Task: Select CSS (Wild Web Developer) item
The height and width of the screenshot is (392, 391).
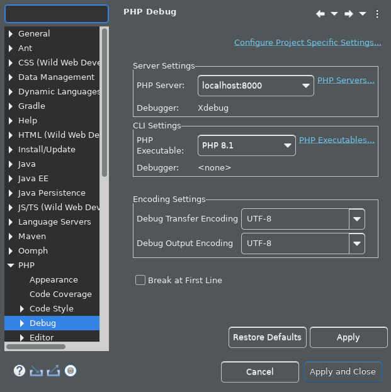Action: pyautogui.click(x=59, y=62)
